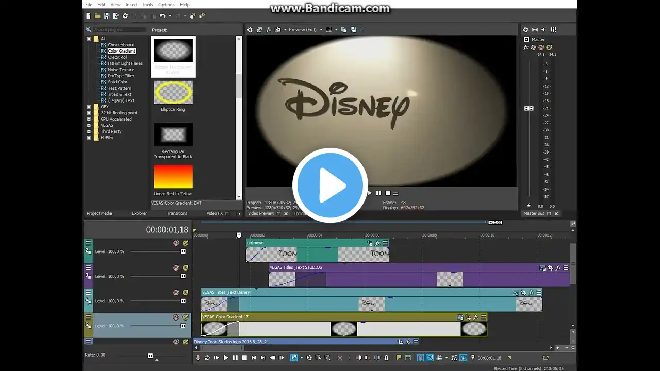Create a new project from the main toolbar

coord(88,16)
